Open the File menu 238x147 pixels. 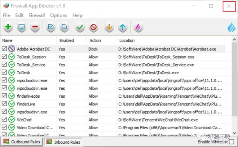point(6,15)
